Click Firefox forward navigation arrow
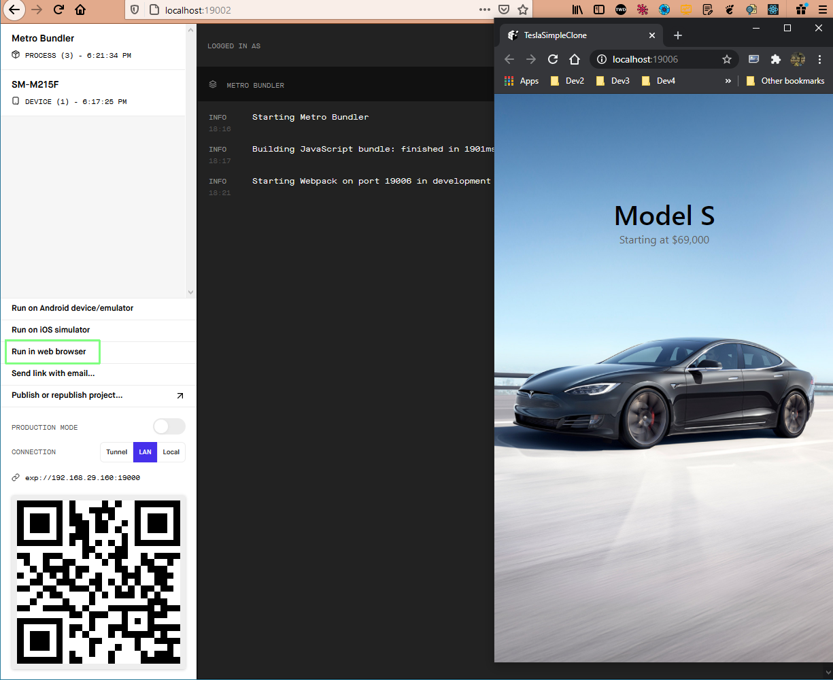The width and height of the screenshot is (833, 680). 37,10
